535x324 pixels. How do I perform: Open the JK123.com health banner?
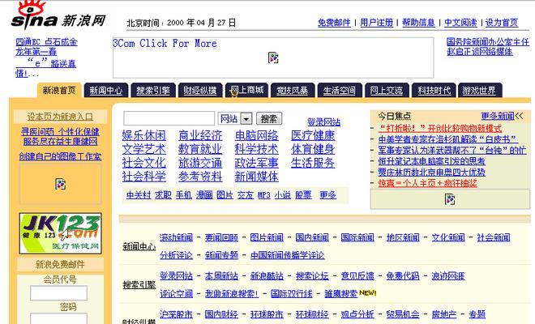pyautogui.click(x=61, y=233)
